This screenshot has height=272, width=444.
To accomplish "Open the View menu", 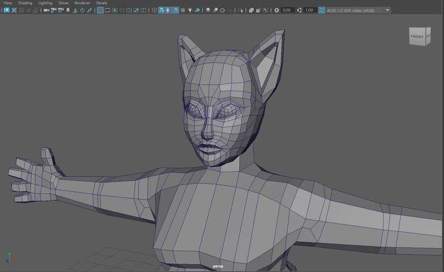I will coord(7,3).
